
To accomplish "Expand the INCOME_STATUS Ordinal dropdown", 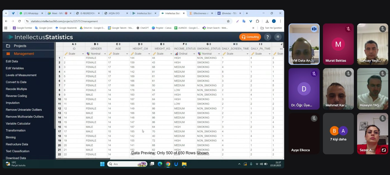I will tap(194, 54).
